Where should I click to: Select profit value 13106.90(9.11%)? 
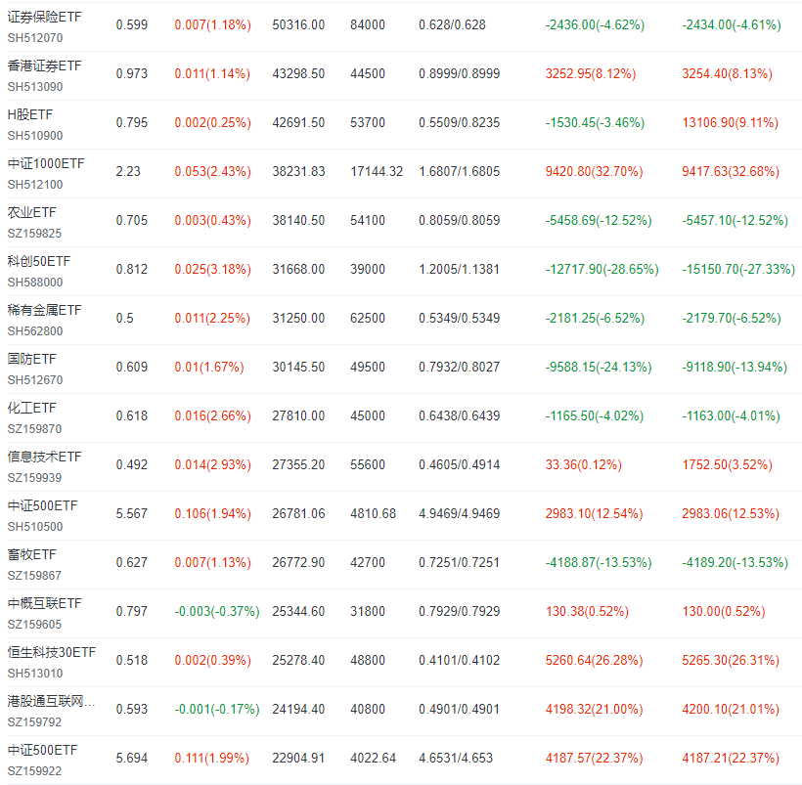pyautogui.click(x=730, y=123)
